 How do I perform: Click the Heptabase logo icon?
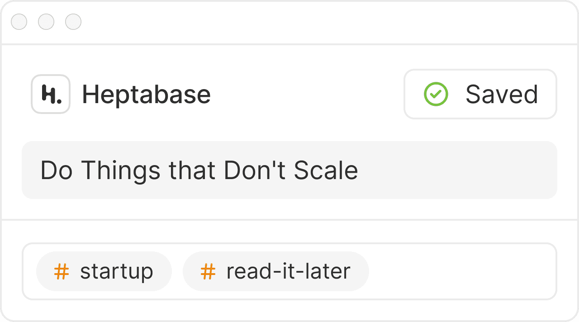[51, 94]
